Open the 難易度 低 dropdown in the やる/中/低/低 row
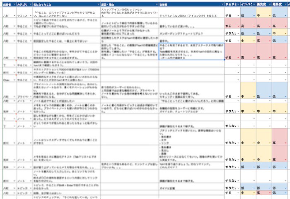 [x=285, y=97]
